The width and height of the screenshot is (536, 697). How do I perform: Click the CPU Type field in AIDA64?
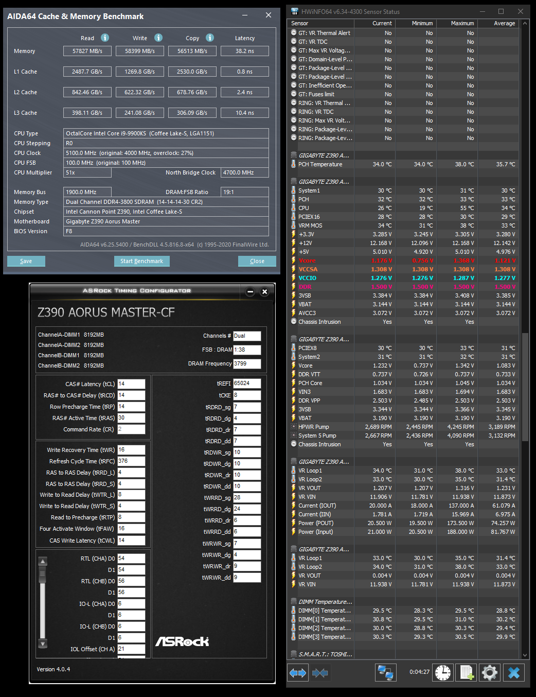click(166, 133)
